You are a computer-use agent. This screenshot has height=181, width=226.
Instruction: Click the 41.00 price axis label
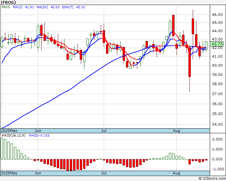(217, 56)
